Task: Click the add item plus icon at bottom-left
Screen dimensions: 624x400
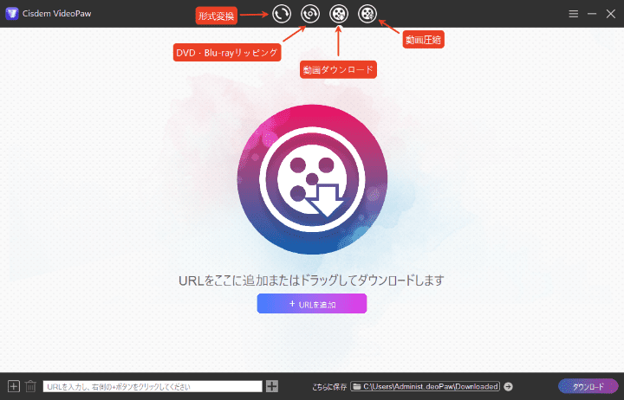Action: [x=14, y=386]
